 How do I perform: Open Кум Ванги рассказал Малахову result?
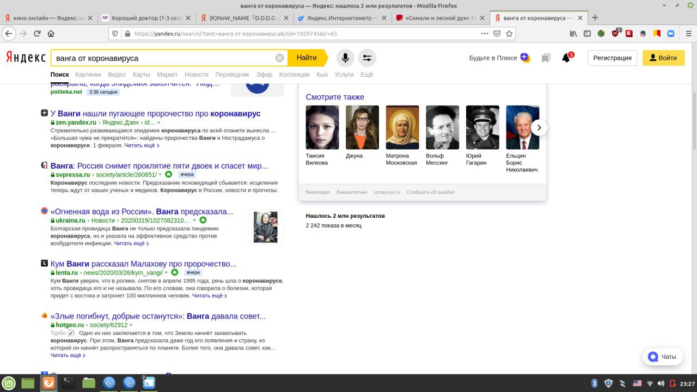point(143,264)
